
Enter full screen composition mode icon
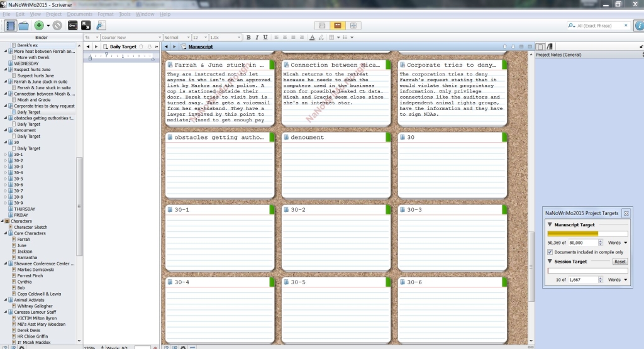pos(86,25)
